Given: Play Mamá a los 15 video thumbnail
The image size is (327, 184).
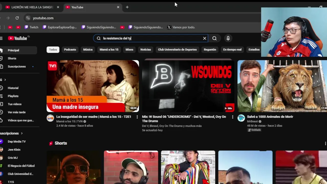Looking at the screenshot, I should [93, 86].
